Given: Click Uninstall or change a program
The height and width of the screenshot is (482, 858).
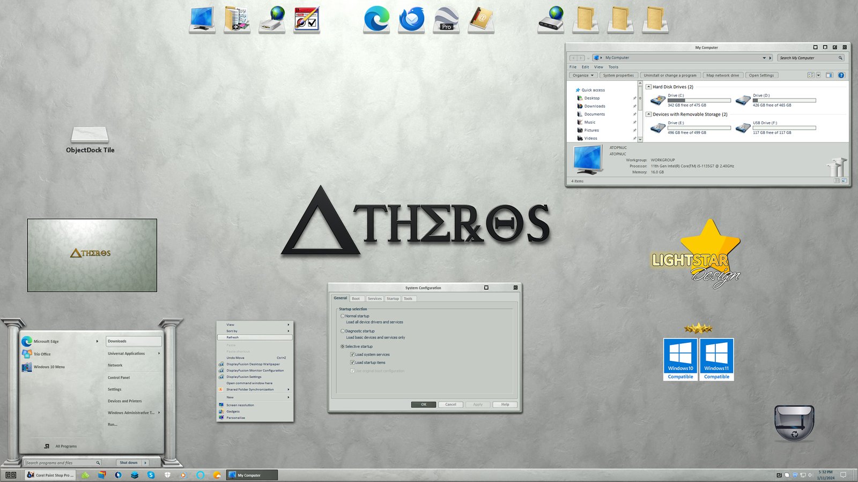Looking at the screenshot, I should [670, 76].
